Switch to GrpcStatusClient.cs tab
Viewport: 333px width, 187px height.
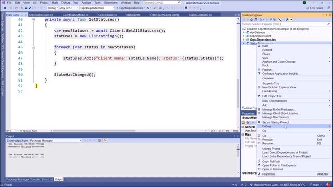point(41,15)
